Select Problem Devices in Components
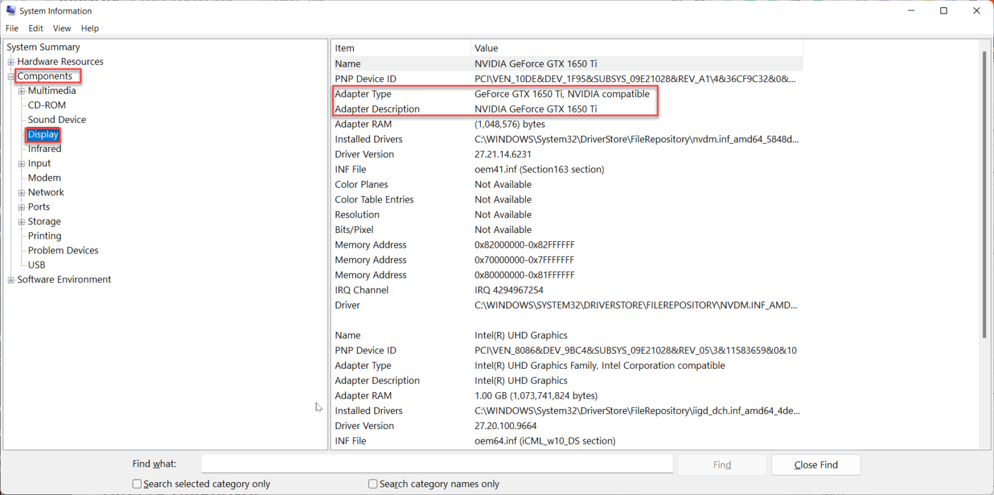 pos(63,250)
